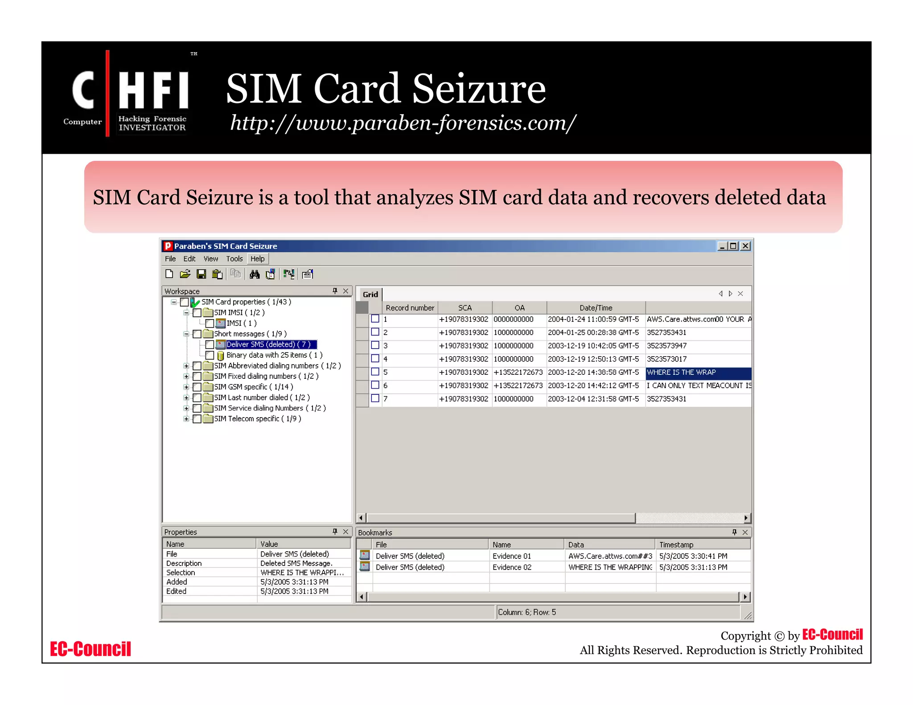Expand the SIM Telecom specific node

coord(186,419)
